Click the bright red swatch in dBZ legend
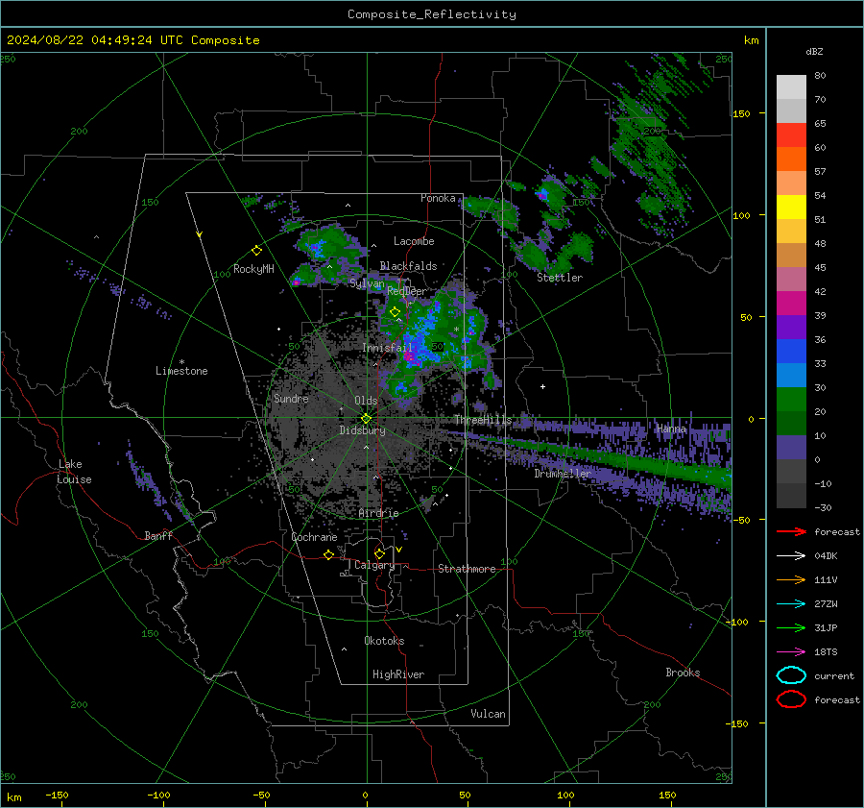The image size is (864, 808). 791,135
